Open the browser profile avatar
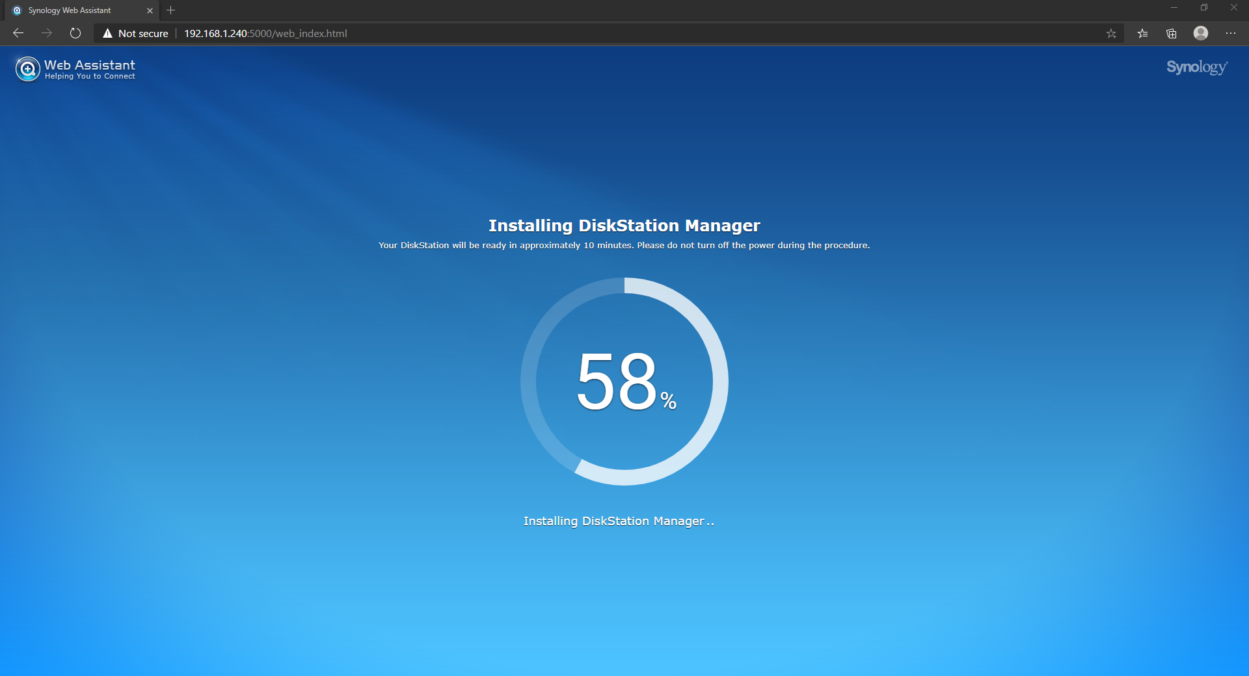Screen dimensions: 1249x676 (1201, 33)
